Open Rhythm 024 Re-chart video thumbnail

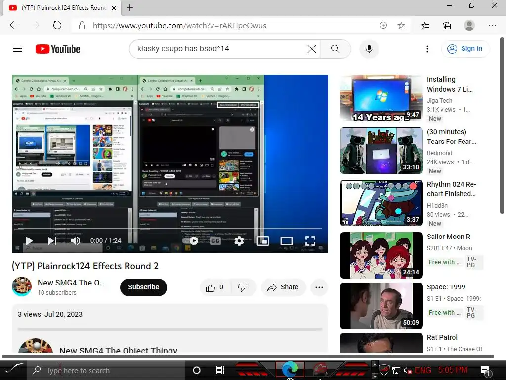click(x=381, y=202)
